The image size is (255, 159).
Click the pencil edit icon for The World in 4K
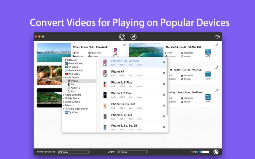point(217,45)
